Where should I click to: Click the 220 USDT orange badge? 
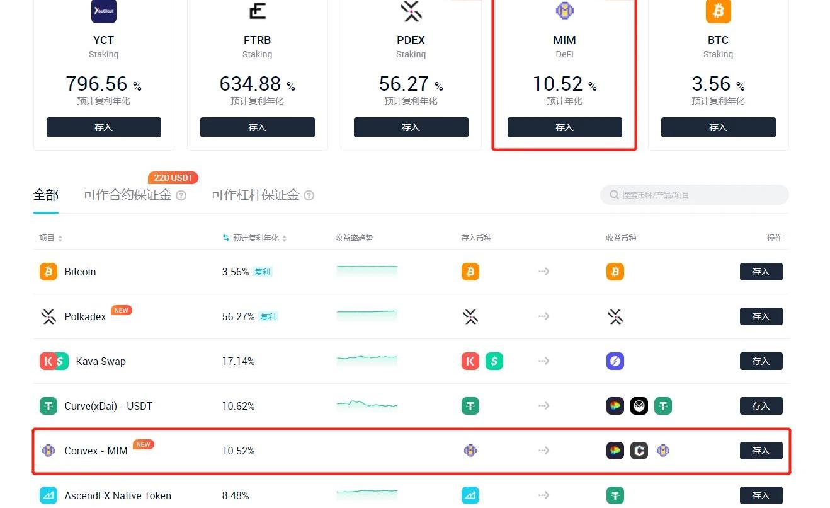173,178
